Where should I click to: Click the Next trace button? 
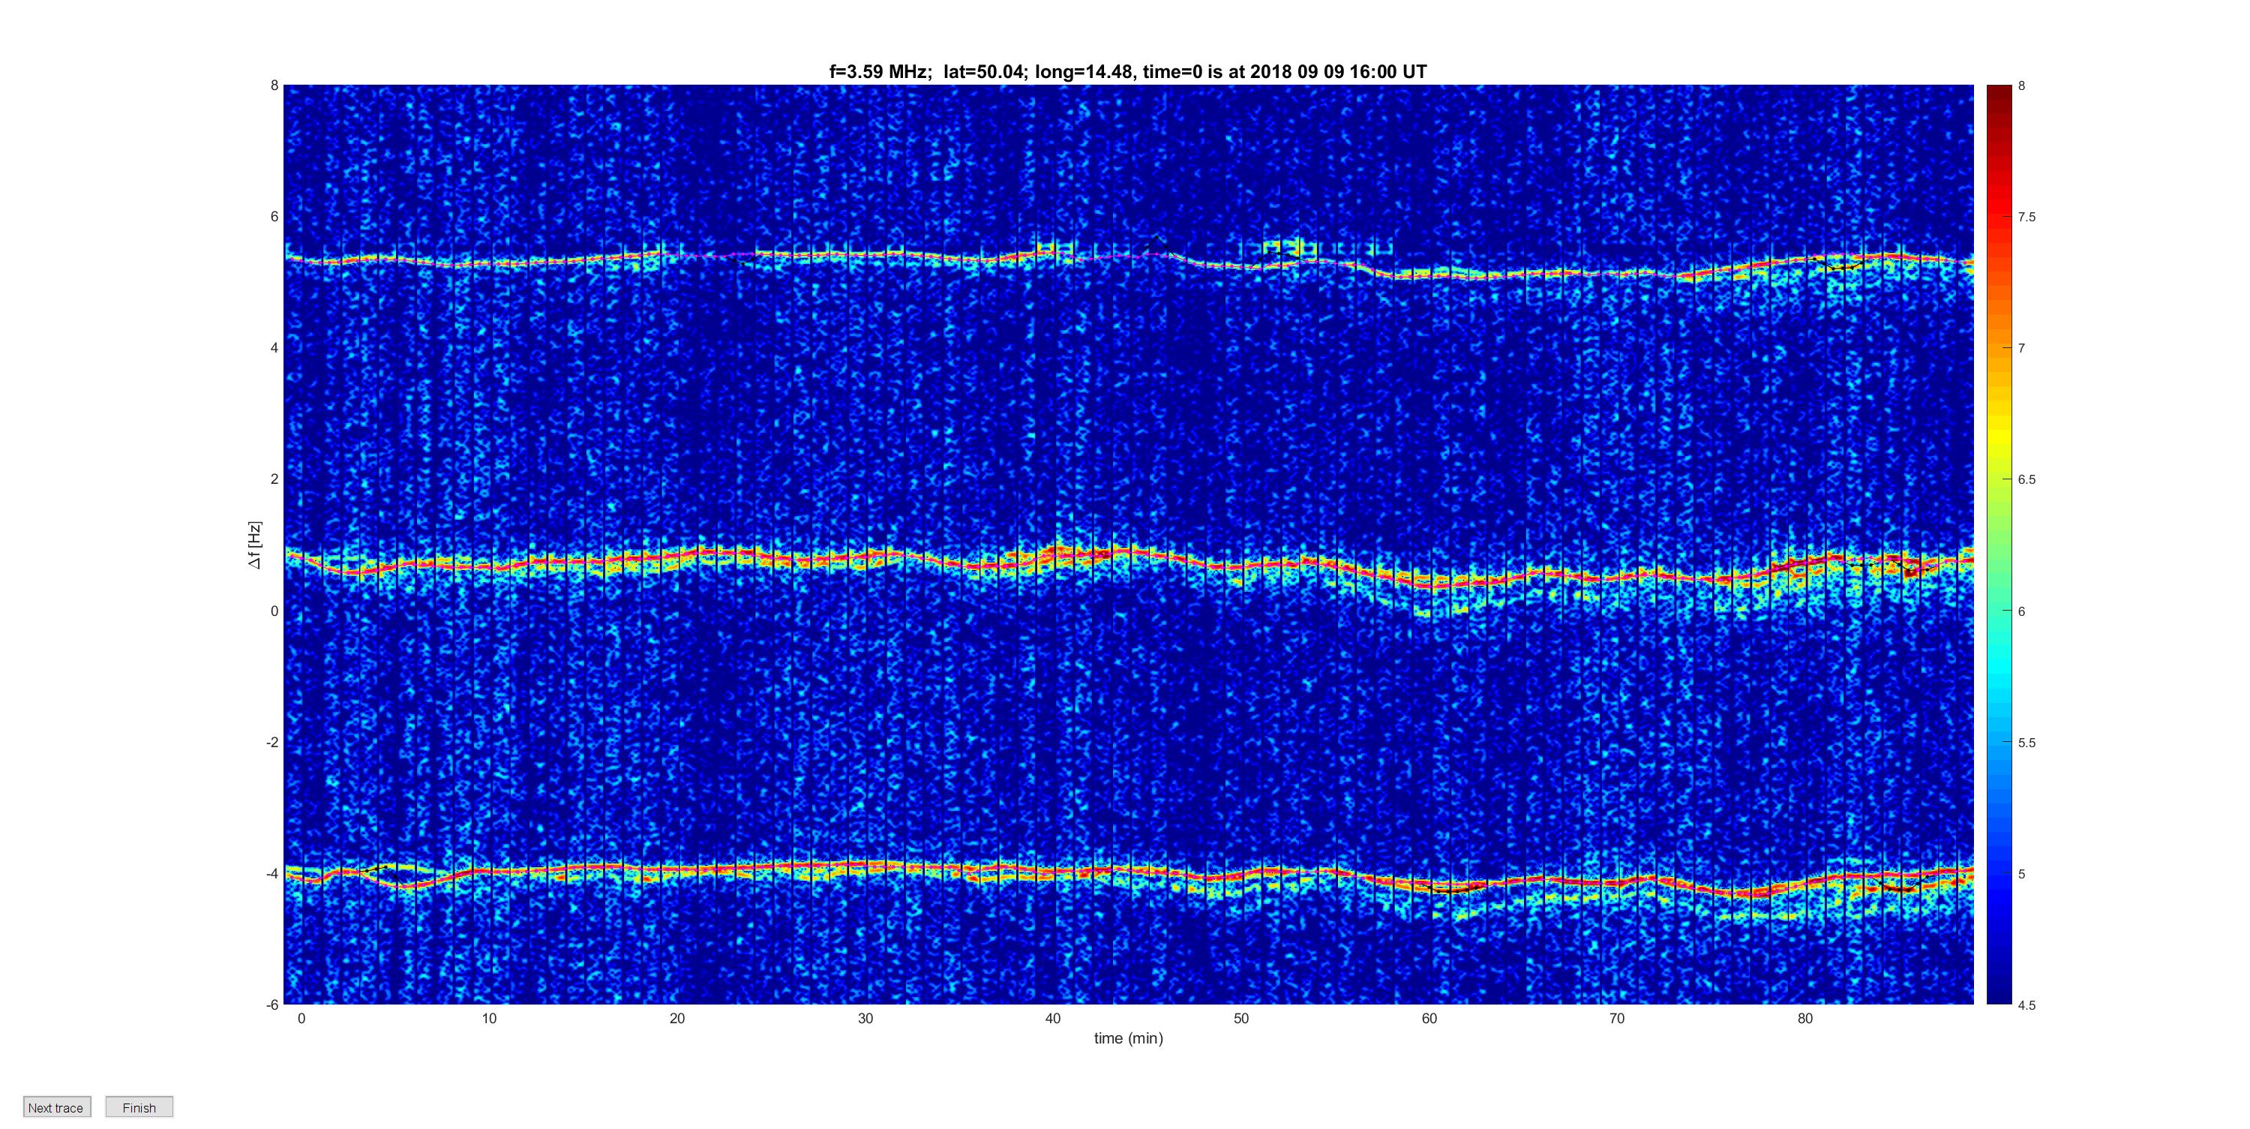(x=57, y=1107)
